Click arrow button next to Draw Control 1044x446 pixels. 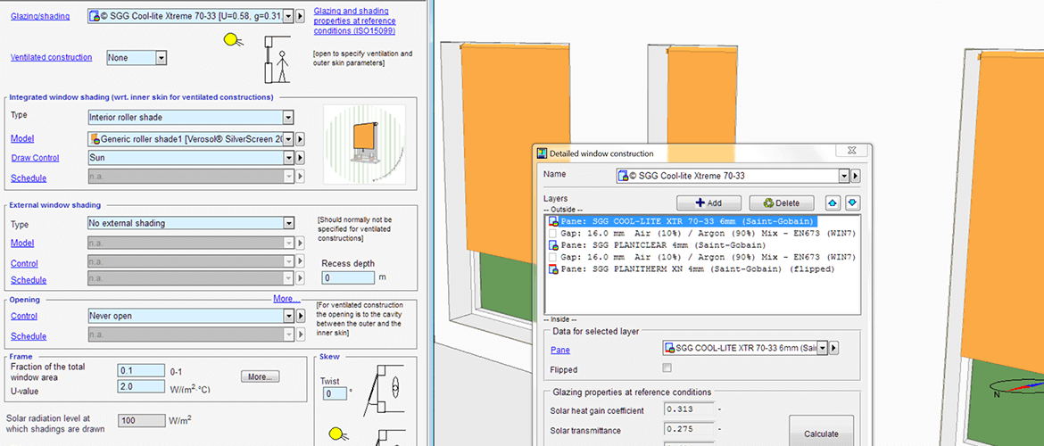(300, 157)
